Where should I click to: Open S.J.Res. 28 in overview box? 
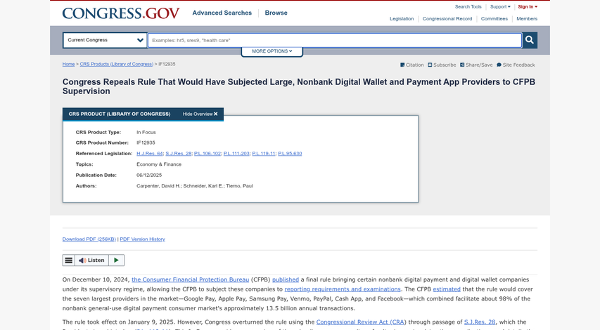point(179,154)
